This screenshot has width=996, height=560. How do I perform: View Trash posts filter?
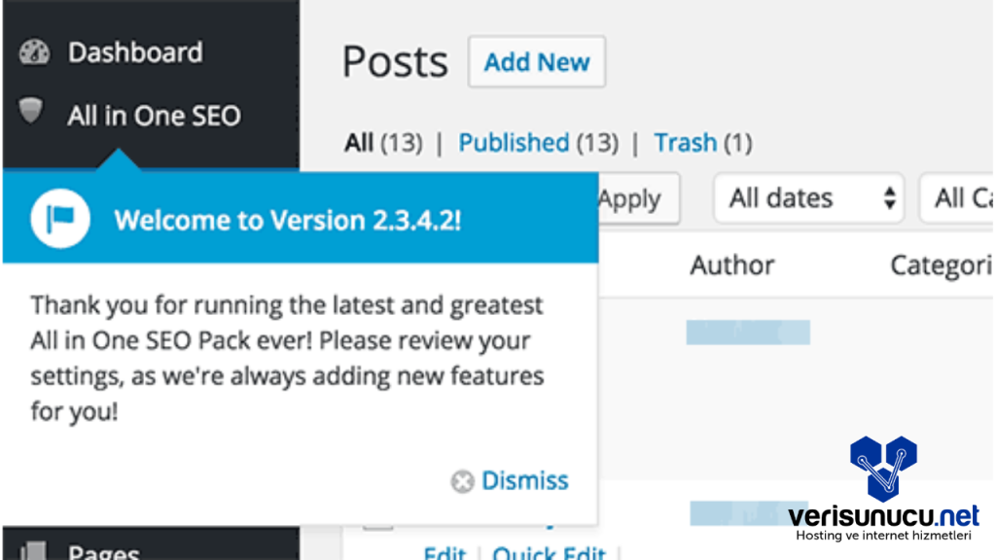pos(685,143)
